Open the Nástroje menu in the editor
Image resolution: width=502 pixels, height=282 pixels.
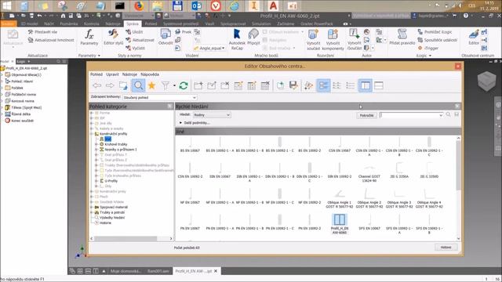129,74
